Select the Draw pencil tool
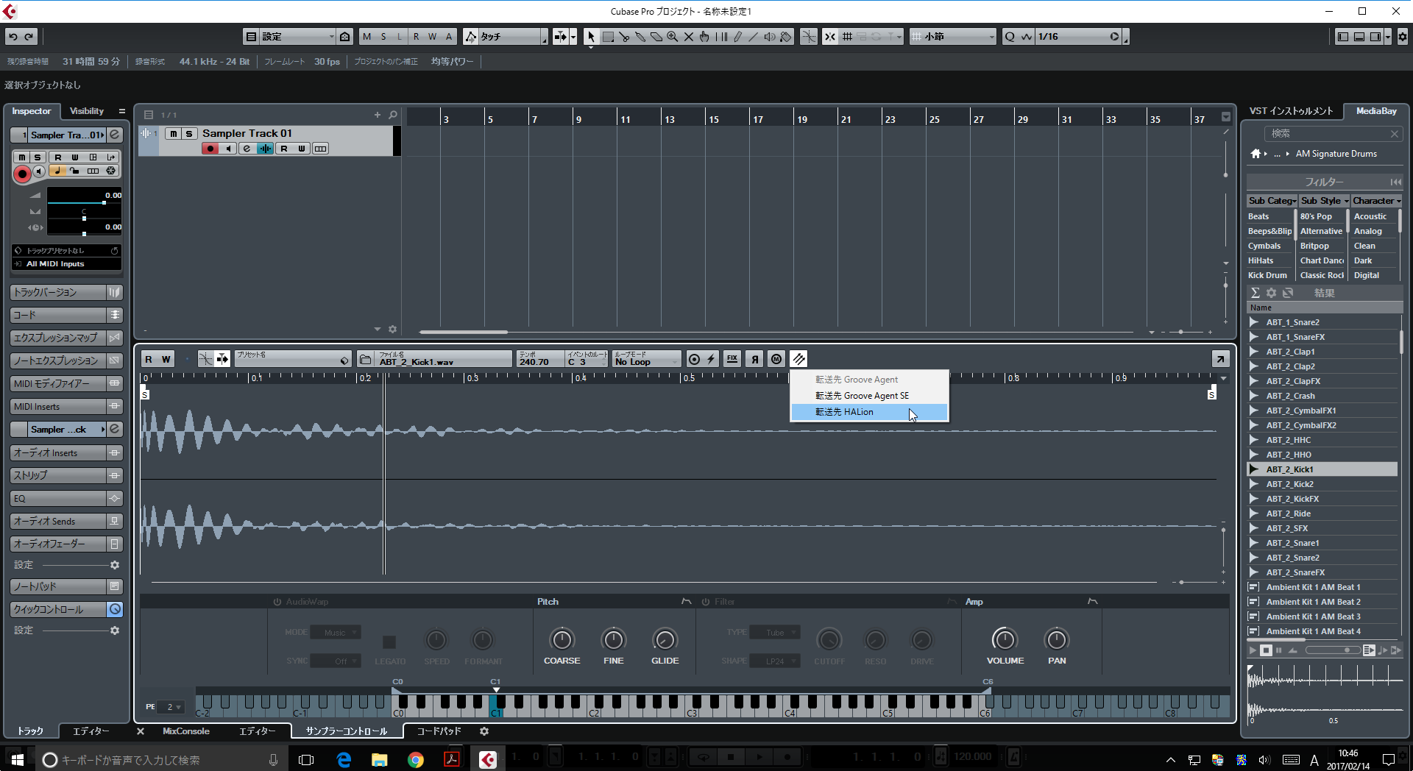Screen dimensions: 1413x771 coord(737,36)
